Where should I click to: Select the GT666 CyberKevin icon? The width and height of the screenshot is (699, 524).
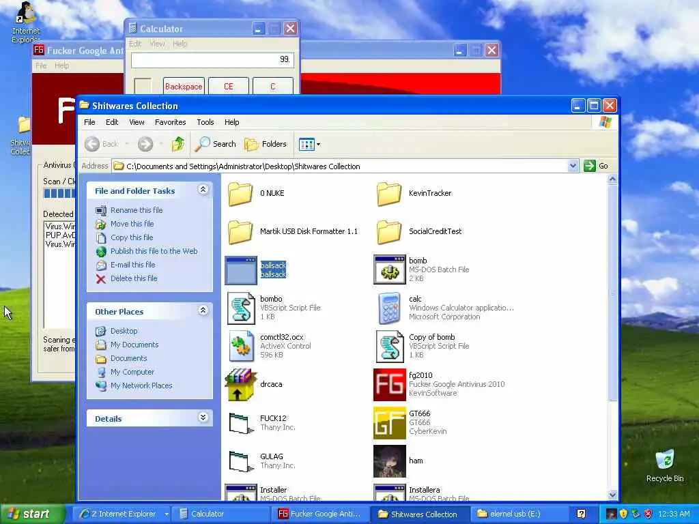click(x=390, y=423)
